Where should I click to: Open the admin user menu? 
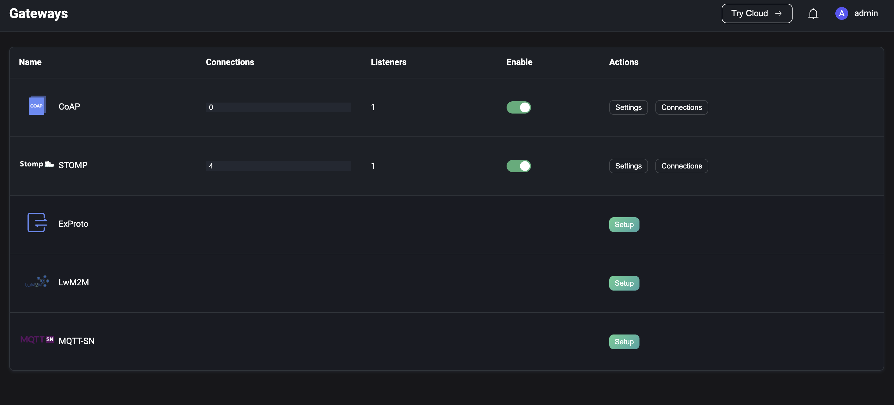(866, 13)
